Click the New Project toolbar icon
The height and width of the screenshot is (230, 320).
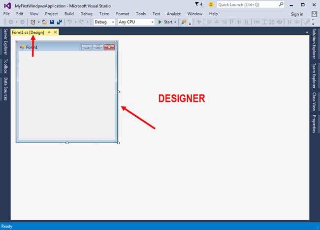tap(32, 22)
